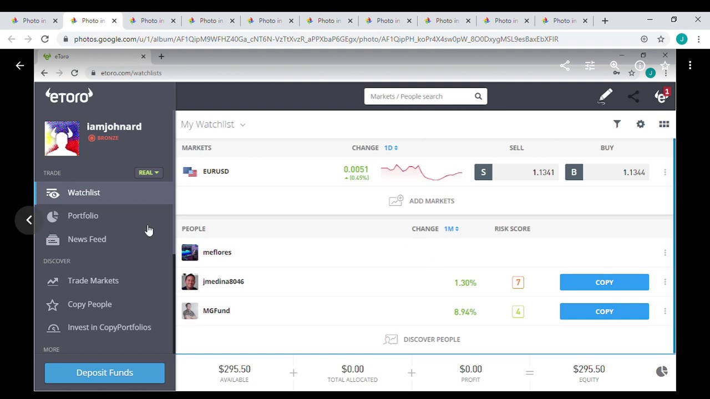Close the active Photo in tab

[114, 21]
